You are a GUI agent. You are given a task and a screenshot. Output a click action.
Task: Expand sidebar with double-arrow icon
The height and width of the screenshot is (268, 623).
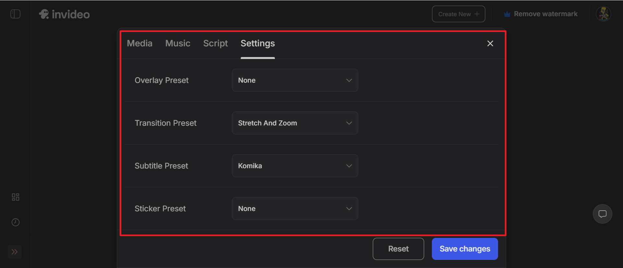[15, 252]
